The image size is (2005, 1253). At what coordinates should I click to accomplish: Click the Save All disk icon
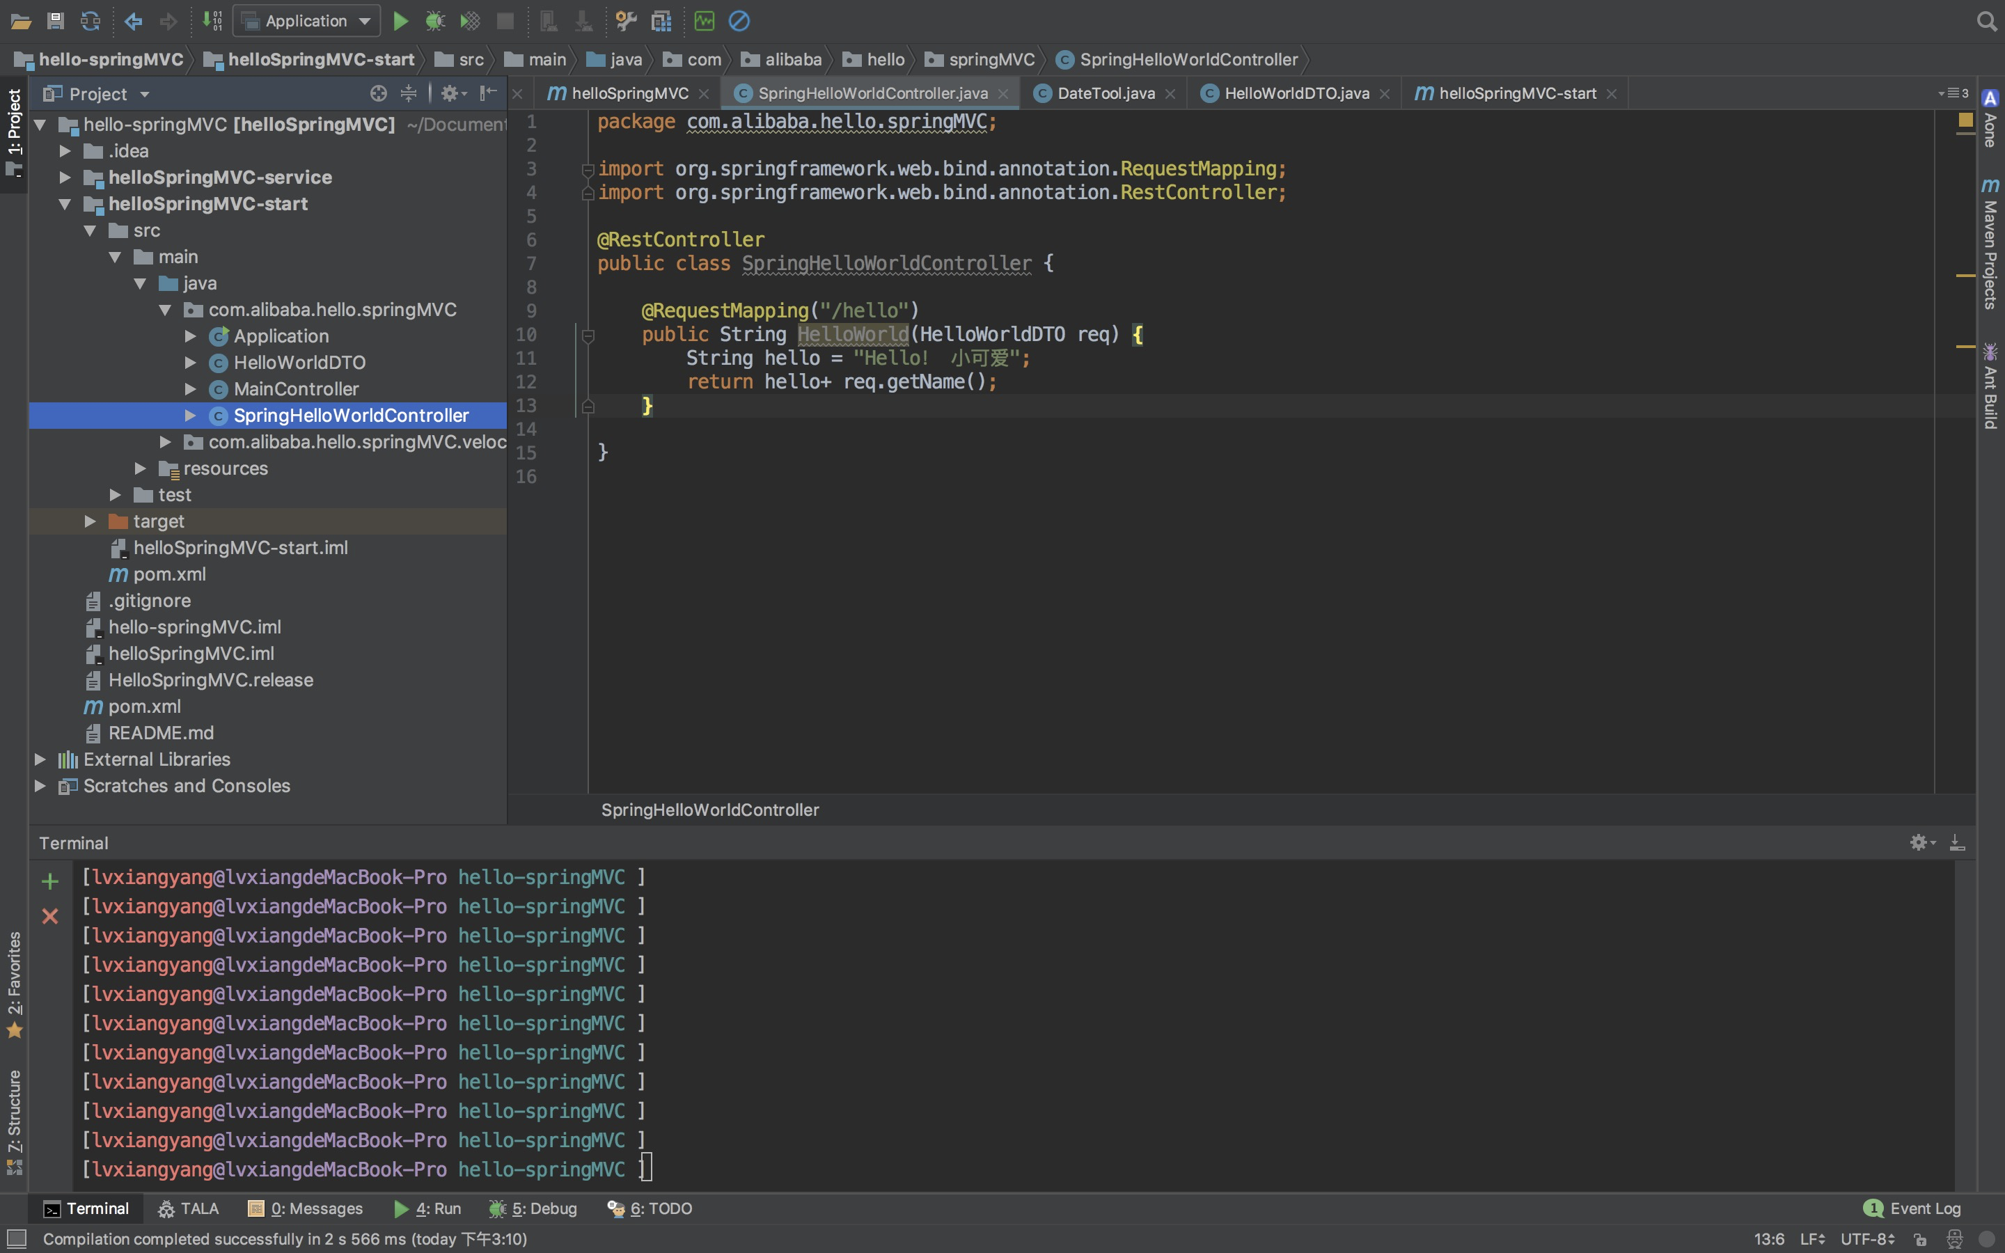(x=56, y=22)
